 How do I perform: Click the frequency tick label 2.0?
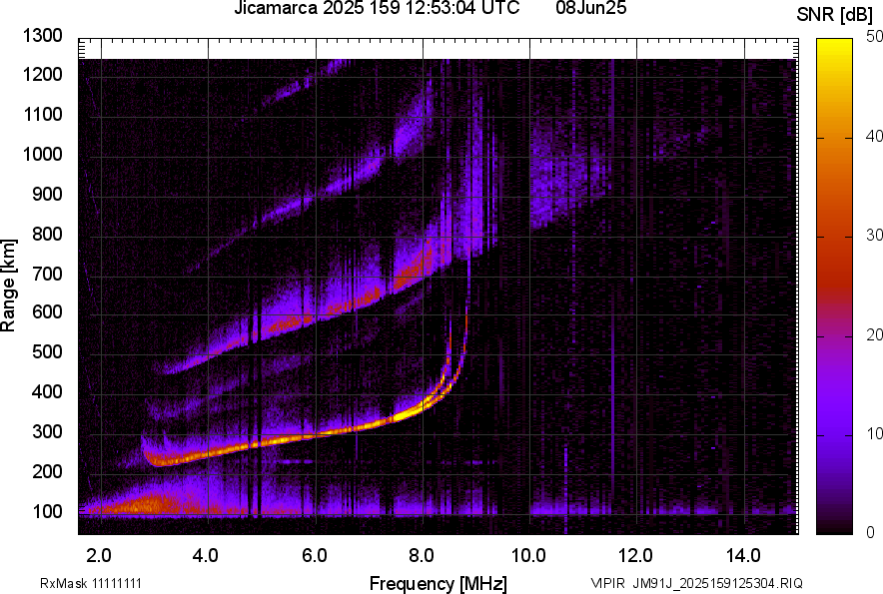pyautogui.click(x=99, y=556)
